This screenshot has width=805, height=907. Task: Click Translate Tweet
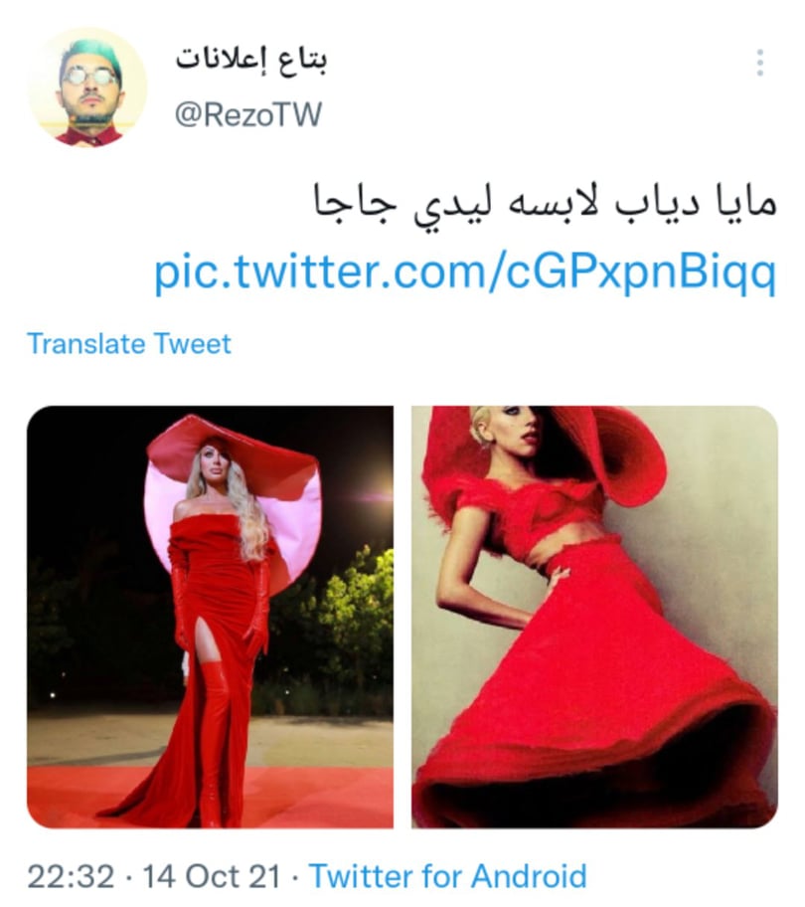[x=129, y=343]
